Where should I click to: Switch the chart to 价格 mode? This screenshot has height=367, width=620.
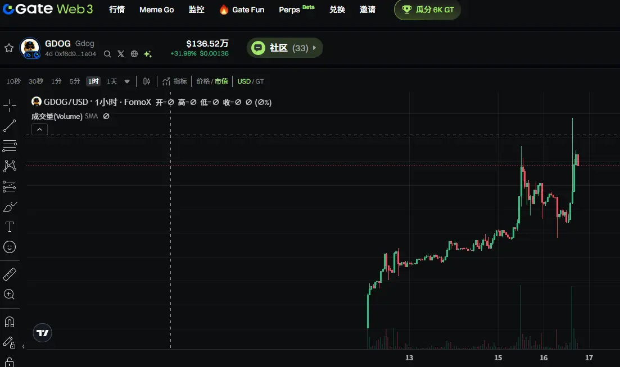(x=203, y=81)
